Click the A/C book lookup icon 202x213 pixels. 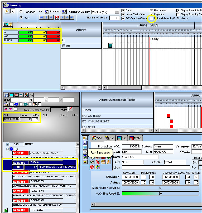pyautogui.click(x=46, y=12)
